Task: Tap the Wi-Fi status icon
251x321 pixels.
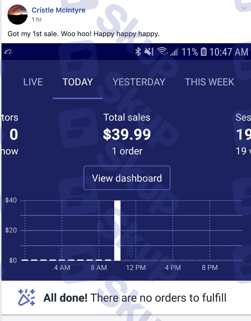Action: pos(162,51)
